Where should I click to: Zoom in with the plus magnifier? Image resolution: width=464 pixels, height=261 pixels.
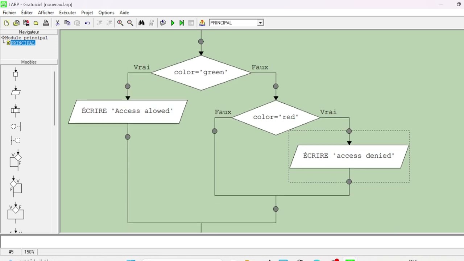(120, 23)
